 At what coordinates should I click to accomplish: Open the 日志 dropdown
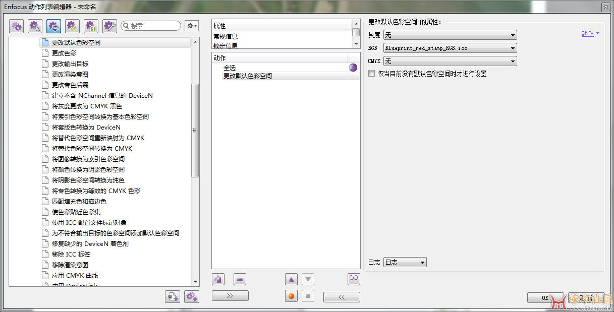coord(405,262)
